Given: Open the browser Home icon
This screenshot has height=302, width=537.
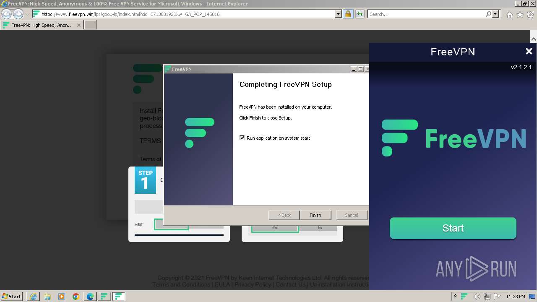Looking at the screenshot, I should point(509,15).
